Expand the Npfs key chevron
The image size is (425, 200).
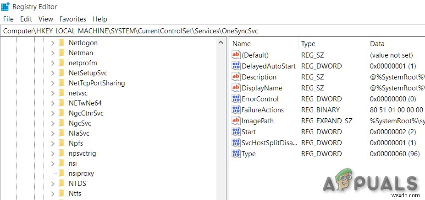click(53, 143)
